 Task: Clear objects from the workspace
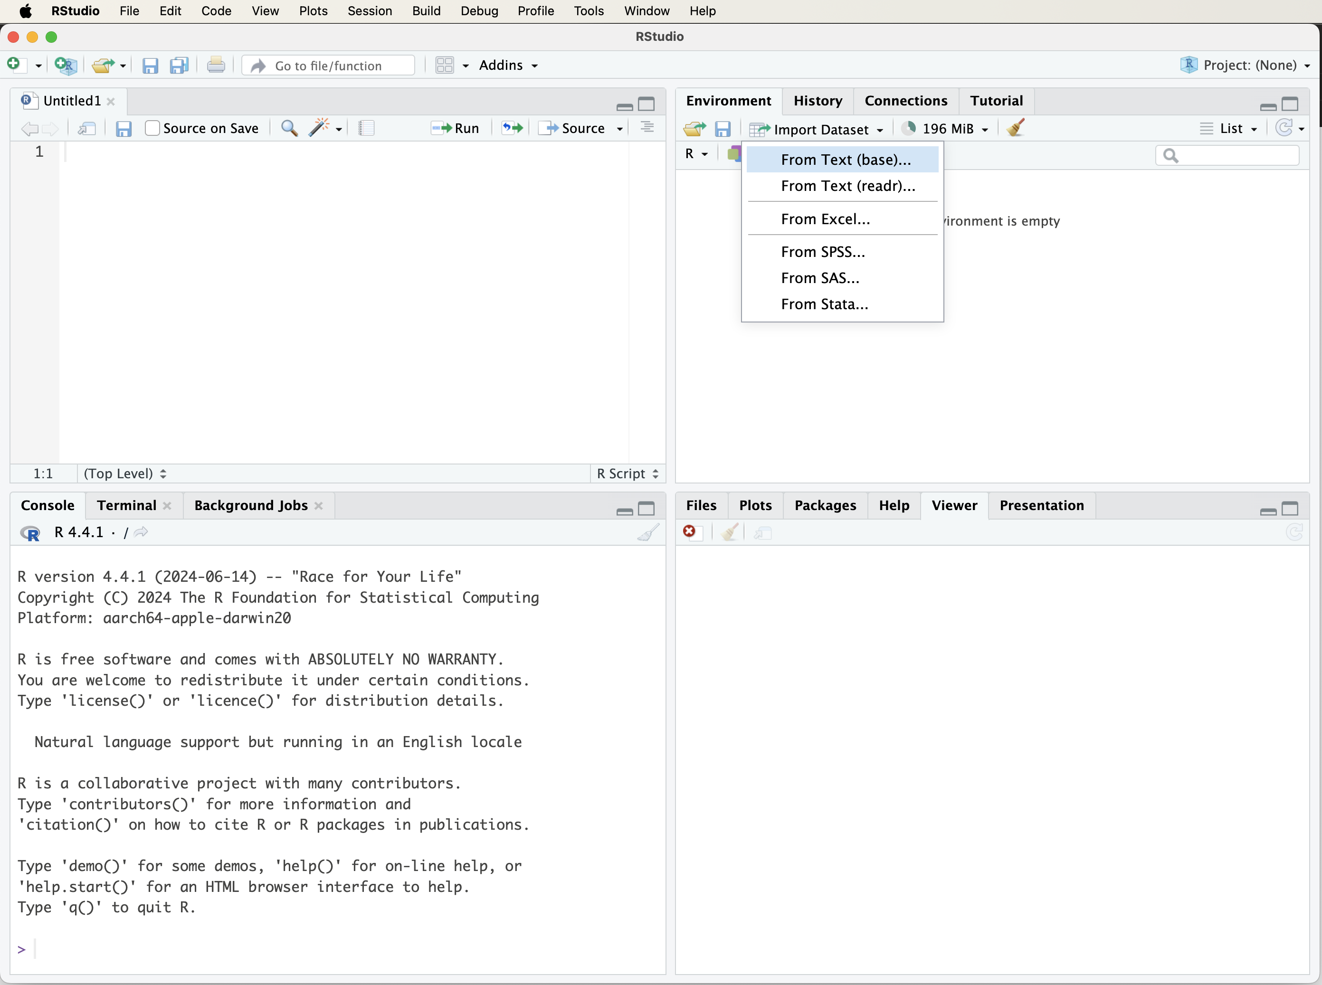point(1015,128)
